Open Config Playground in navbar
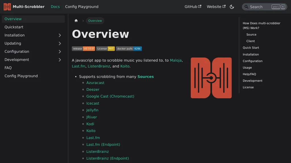This screenshot has height=163, width=291. pyautogui.click(x=82, y=7)
